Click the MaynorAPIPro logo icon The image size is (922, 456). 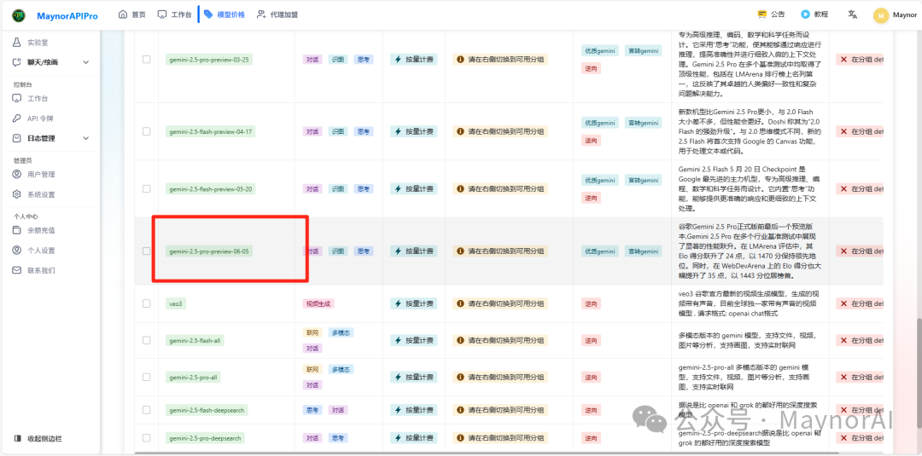coord(18,14)
